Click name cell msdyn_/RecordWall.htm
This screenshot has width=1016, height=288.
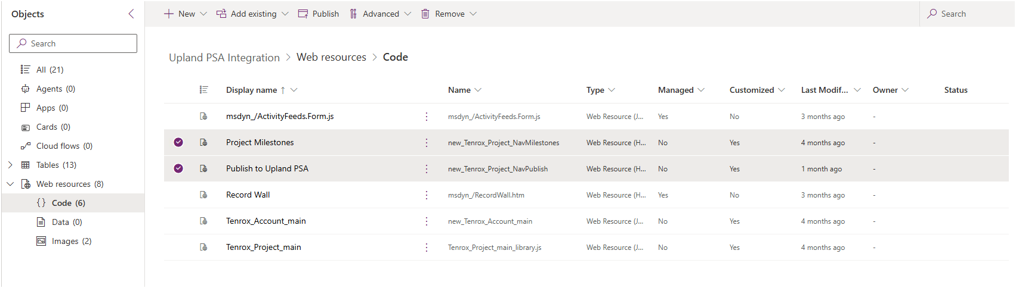point(486,195)
